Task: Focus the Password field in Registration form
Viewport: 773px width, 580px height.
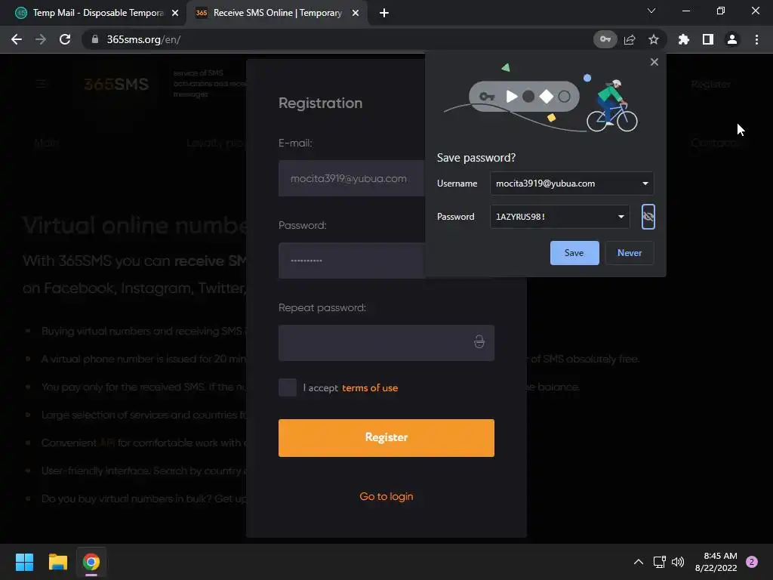Action: 351,261
